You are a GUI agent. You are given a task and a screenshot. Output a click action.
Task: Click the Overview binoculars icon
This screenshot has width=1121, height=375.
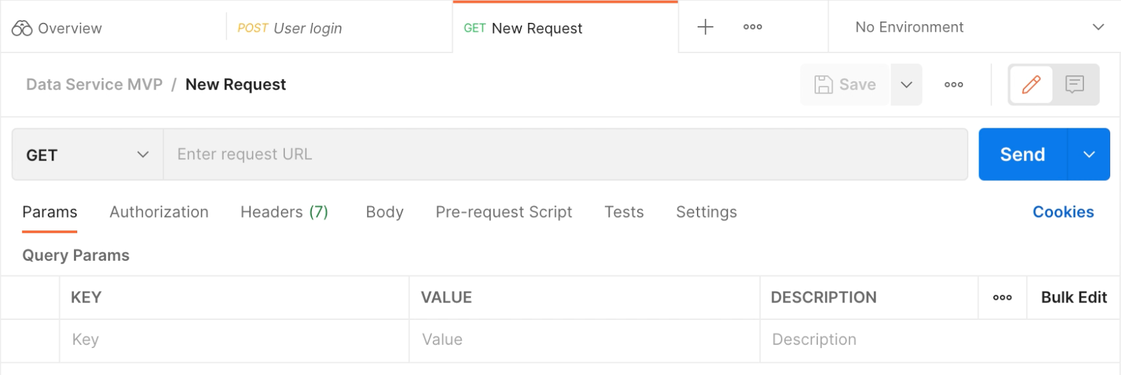coord(22,28)
